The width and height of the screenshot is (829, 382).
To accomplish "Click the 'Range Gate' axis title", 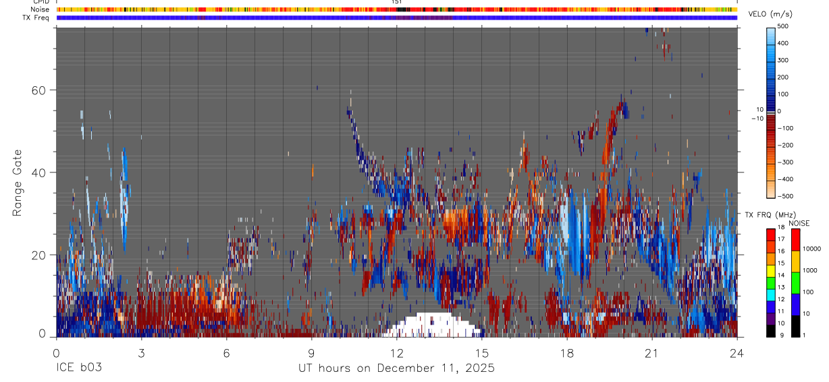I will pos(19,183).
